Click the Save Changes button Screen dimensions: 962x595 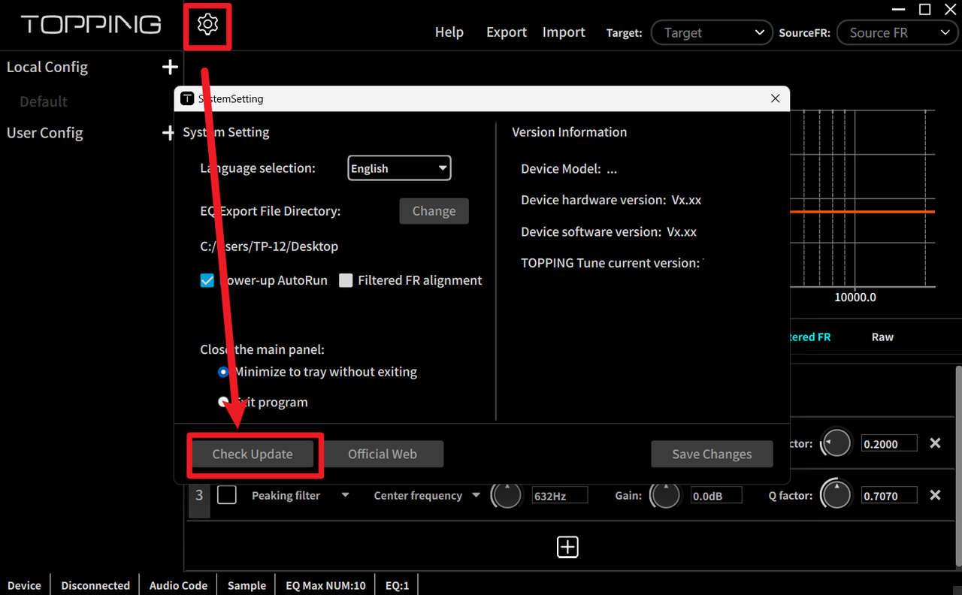[712, 454]
